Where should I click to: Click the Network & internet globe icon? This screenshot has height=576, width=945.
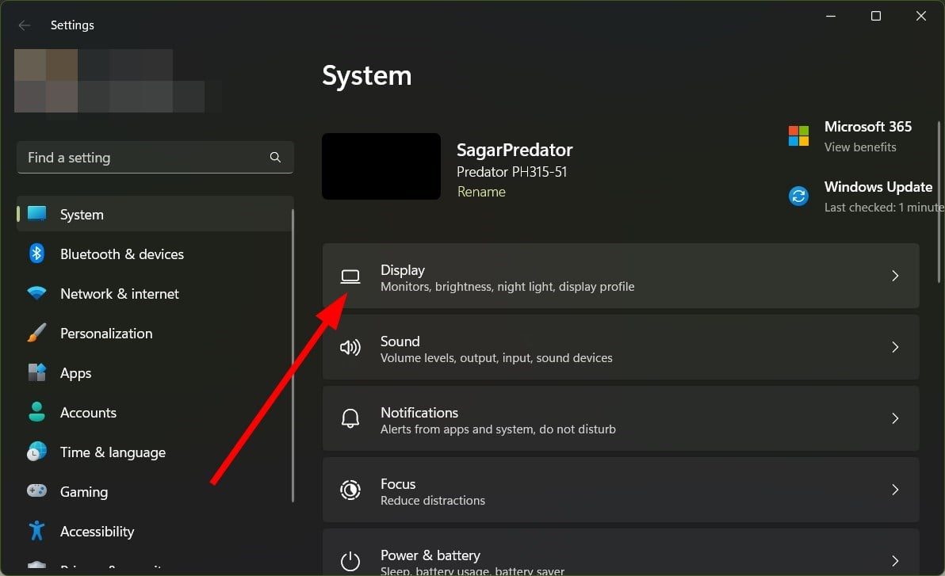[36, 293]
